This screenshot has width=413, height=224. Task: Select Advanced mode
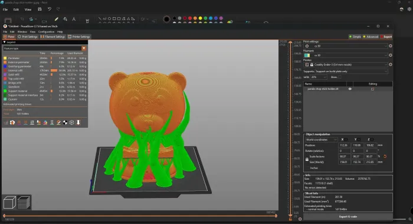(x=371, y=37)
